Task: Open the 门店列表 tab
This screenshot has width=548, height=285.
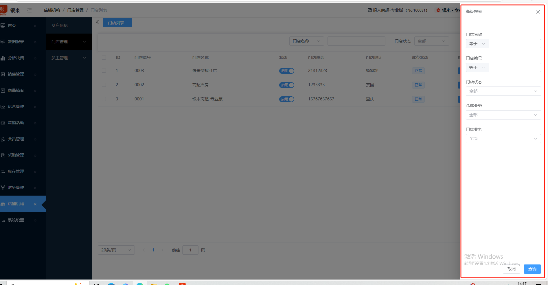Action: coord(117,23)
